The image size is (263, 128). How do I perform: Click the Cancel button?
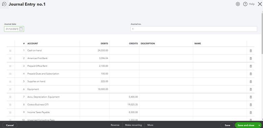pyautogui.click(x=10, y=125)
